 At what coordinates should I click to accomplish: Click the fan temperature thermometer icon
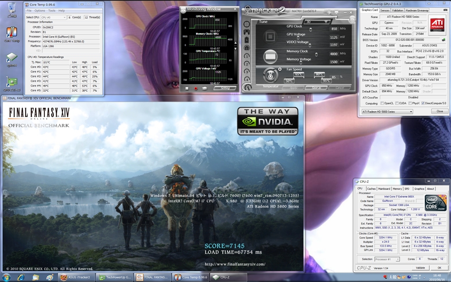[270, 75]
